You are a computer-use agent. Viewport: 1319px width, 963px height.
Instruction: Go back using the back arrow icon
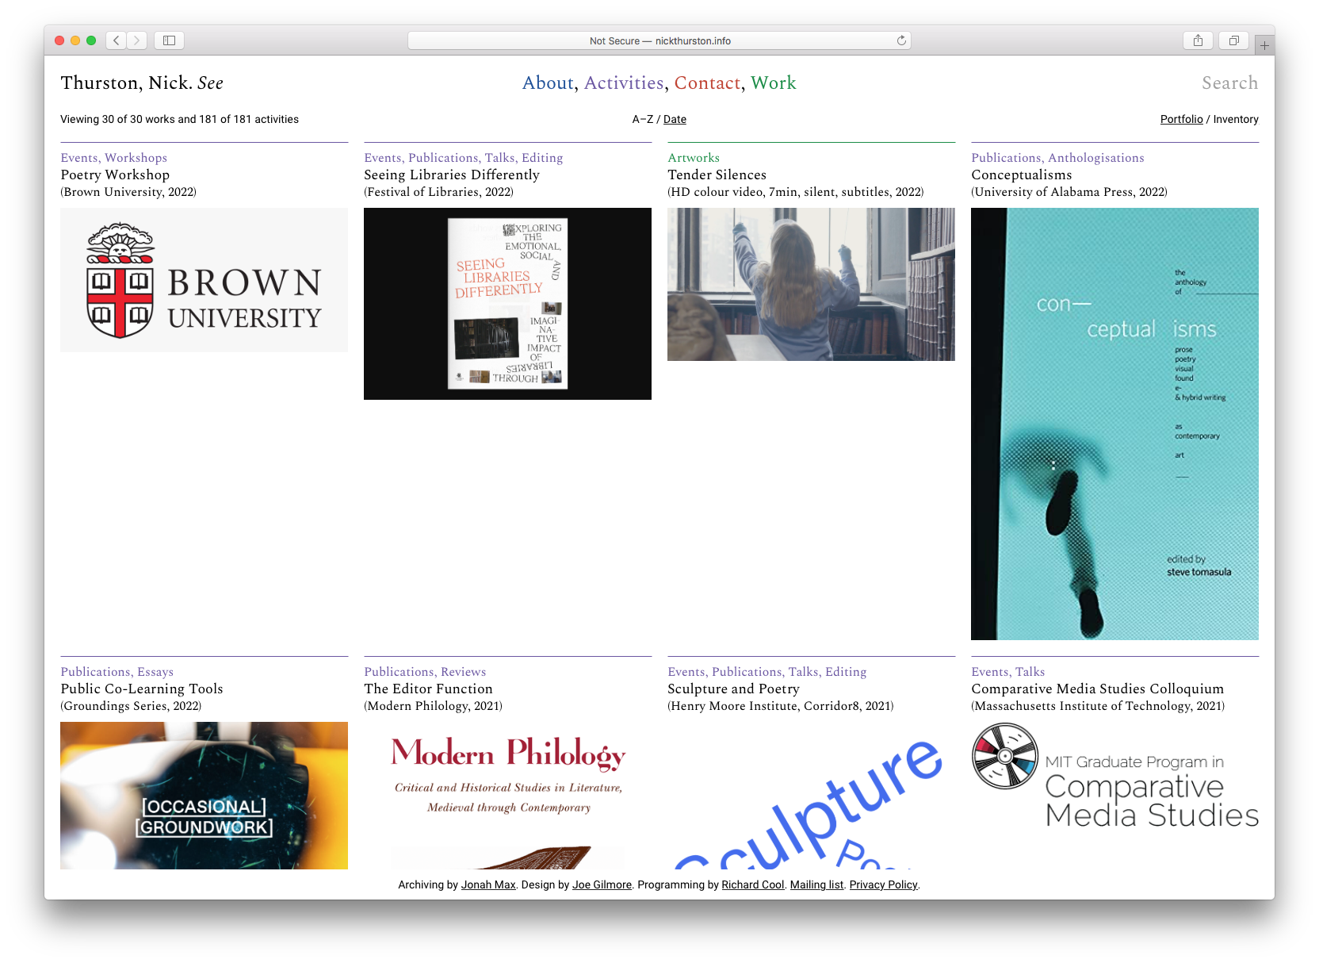(x=116, y=40)
